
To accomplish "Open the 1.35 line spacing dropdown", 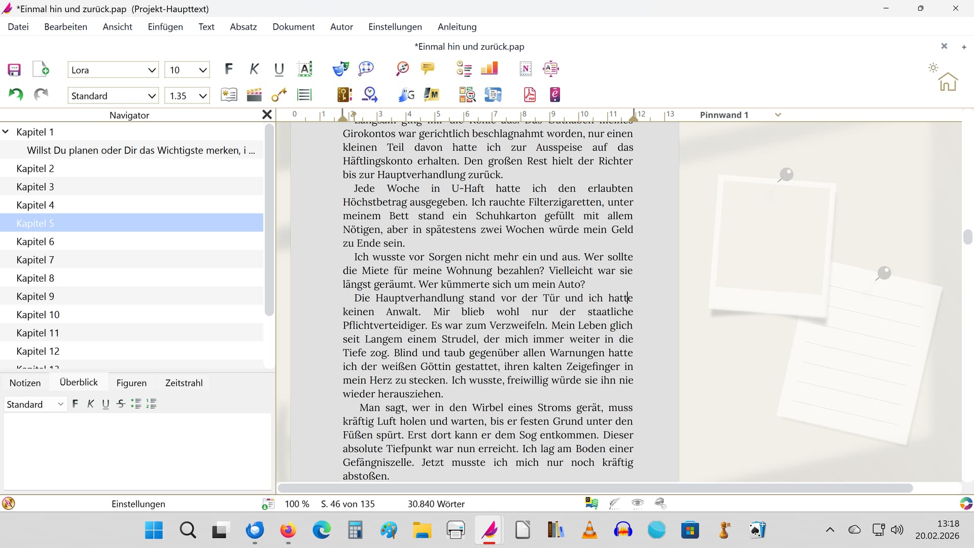I will point(202,96).
